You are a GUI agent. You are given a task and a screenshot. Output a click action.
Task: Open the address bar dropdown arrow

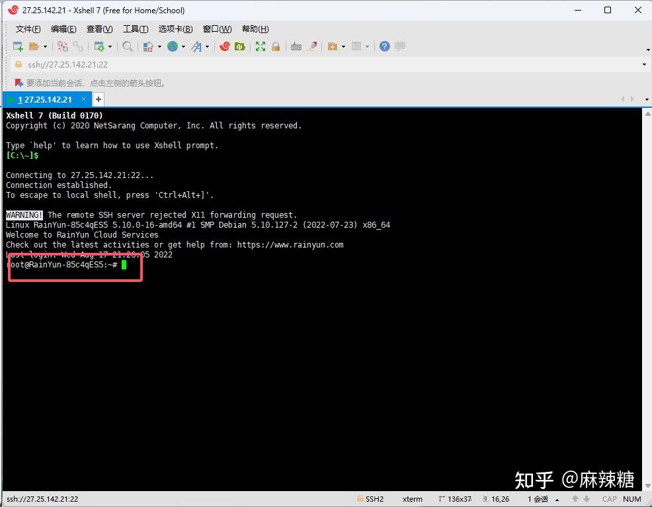click(x=645, y=64)
